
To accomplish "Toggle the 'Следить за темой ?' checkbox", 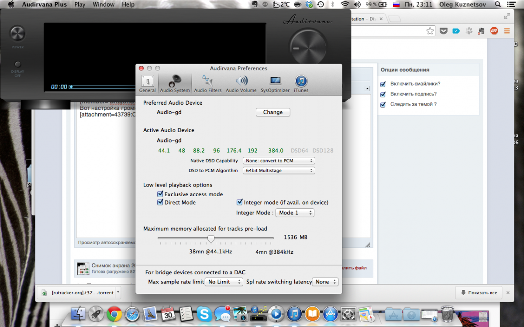I will [383, 105].
